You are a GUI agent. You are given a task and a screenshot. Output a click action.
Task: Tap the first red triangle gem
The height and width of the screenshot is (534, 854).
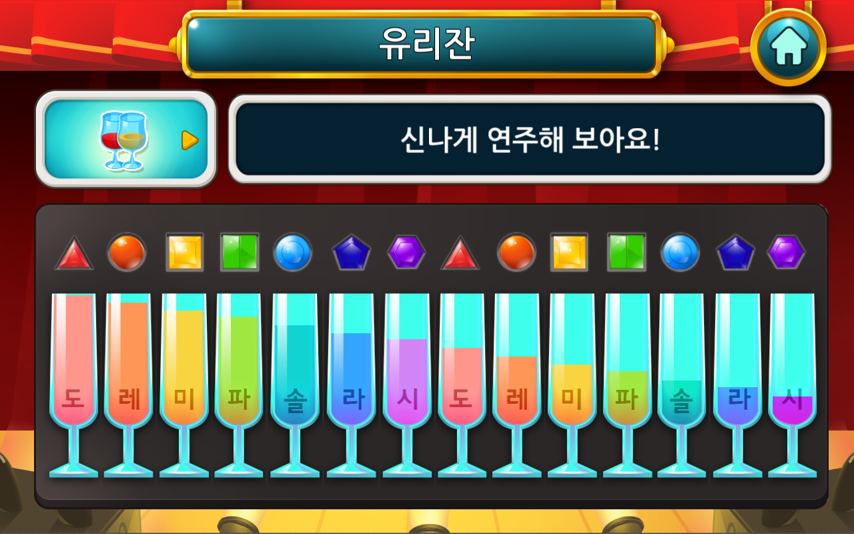click(74, 253)
